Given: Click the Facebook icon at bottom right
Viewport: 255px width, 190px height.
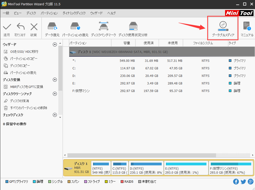Looking at the screenshot, I should [236, 181].
